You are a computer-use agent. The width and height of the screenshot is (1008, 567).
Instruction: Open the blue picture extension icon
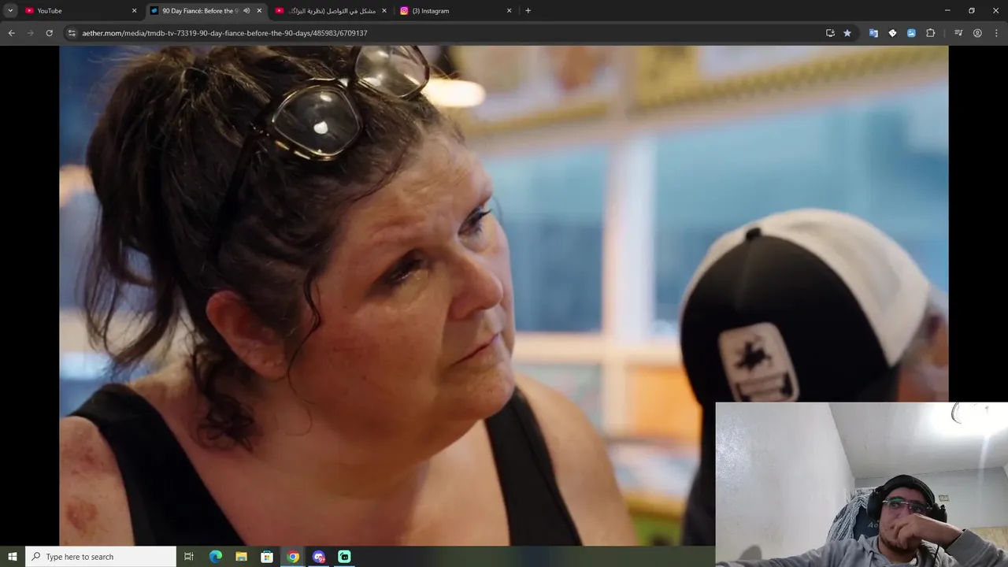(911, 33)
